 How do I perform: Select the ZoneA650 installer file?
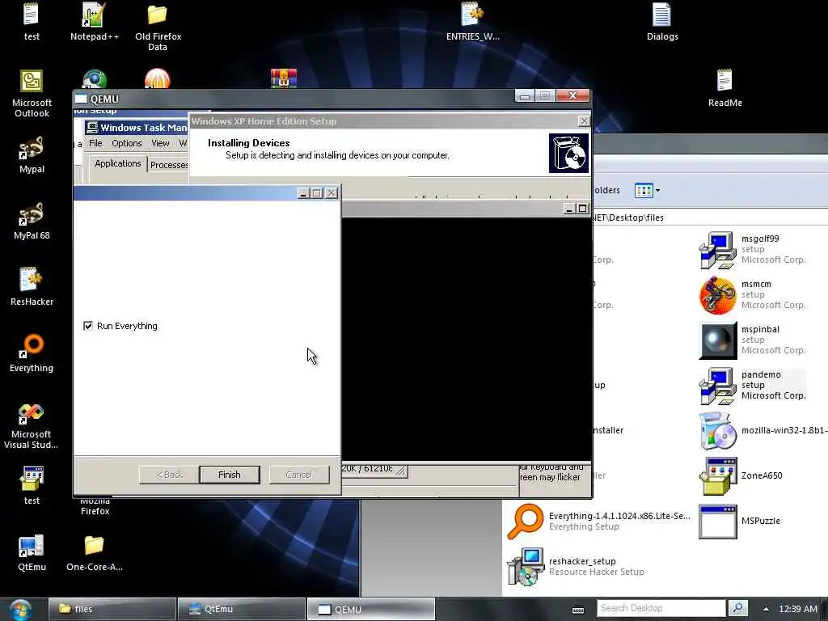click(x=741, y=475)
